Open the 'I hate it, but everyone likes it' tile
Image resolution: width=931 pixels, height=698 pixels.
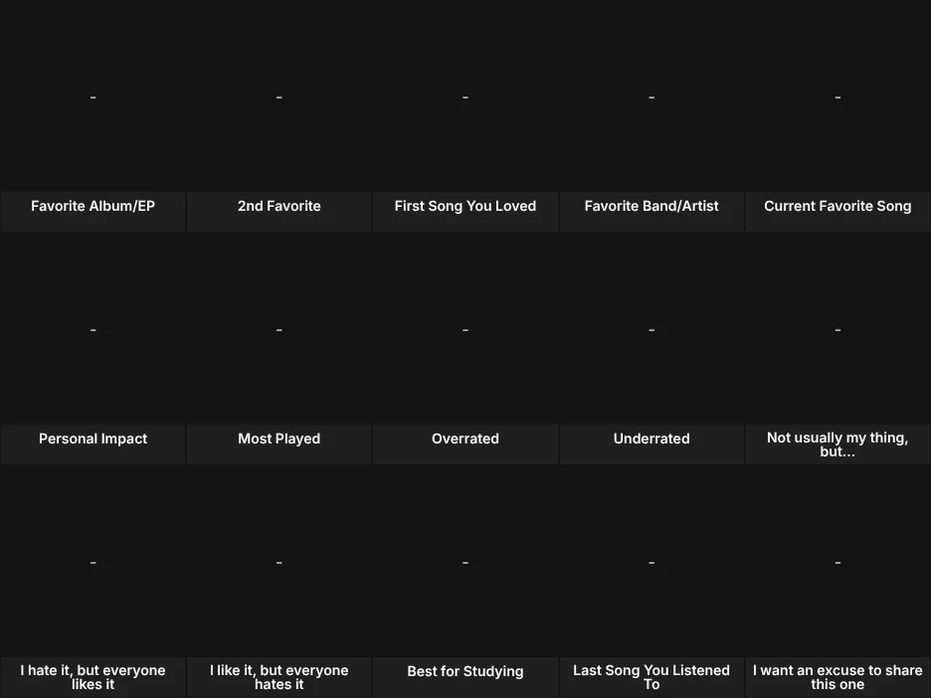click(x=93, y=562)
